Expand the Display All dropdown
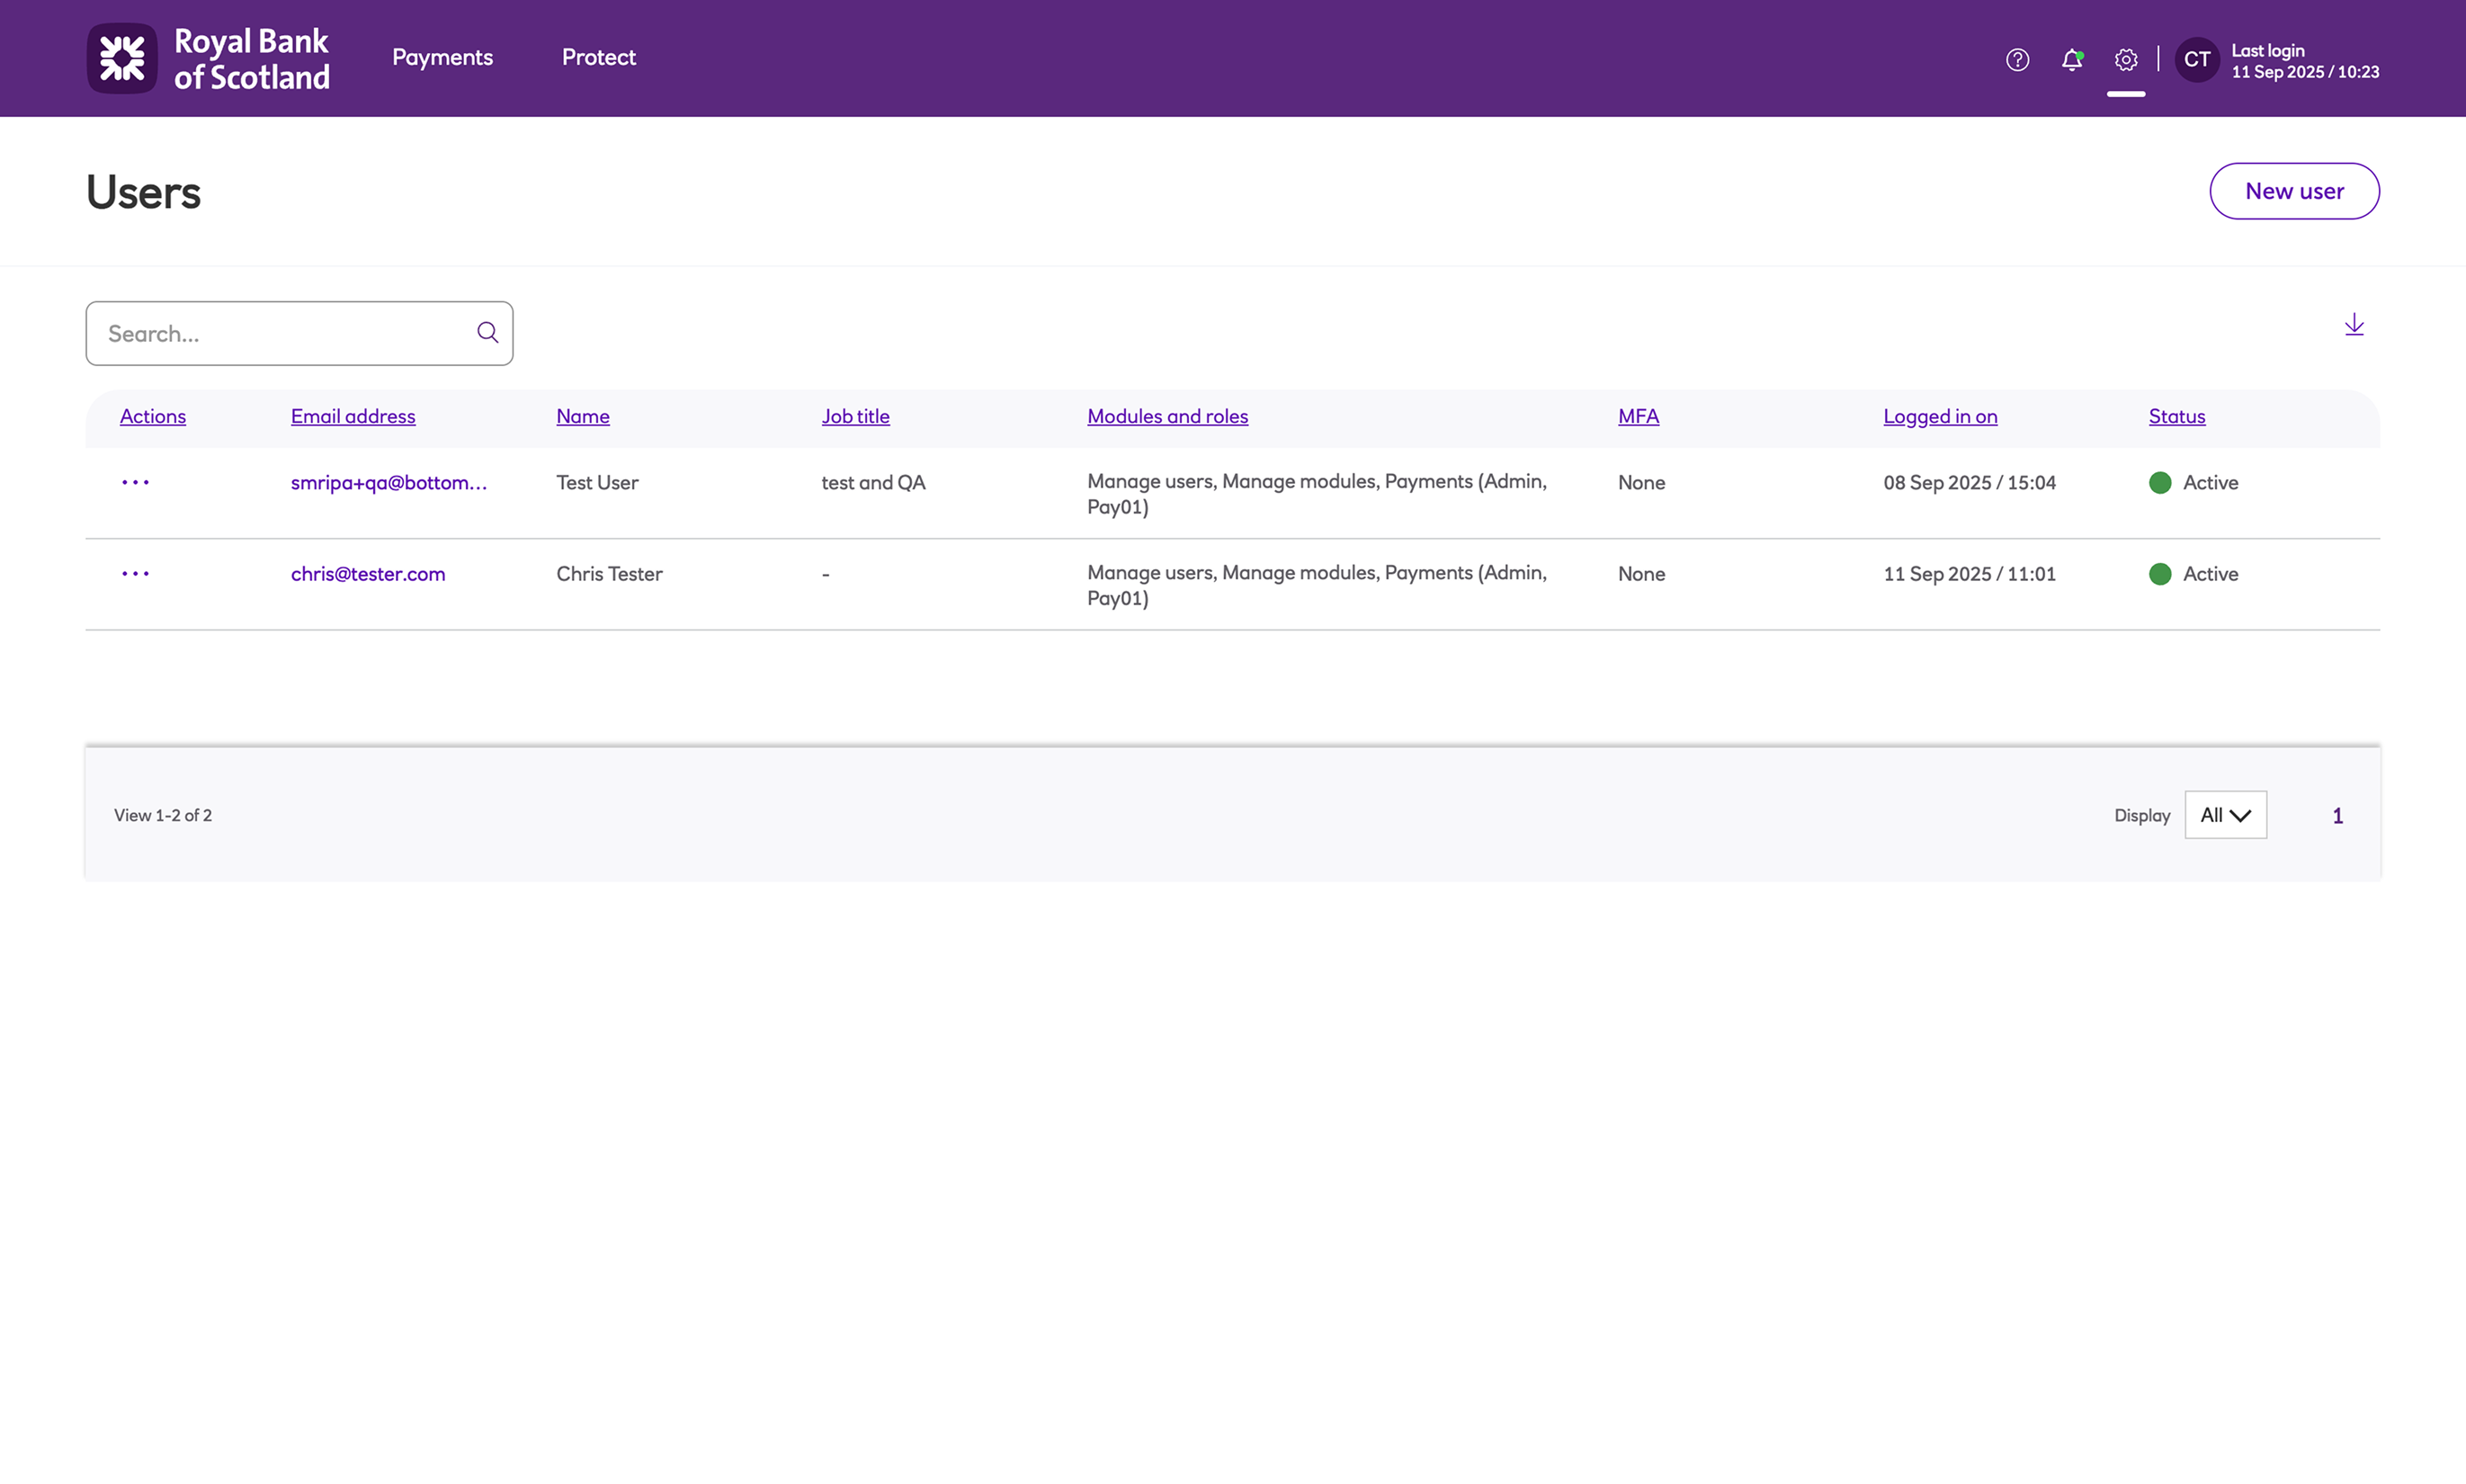2466x1484 pixels. point(2224,815)
